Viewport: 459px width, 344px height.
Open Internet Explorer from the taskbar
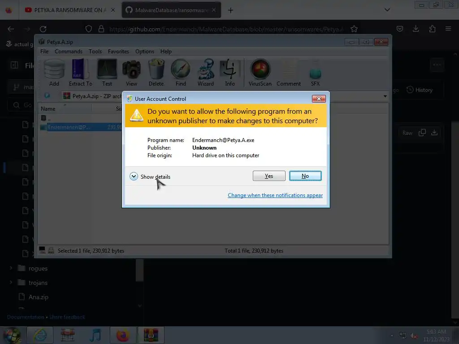(40, 335)
